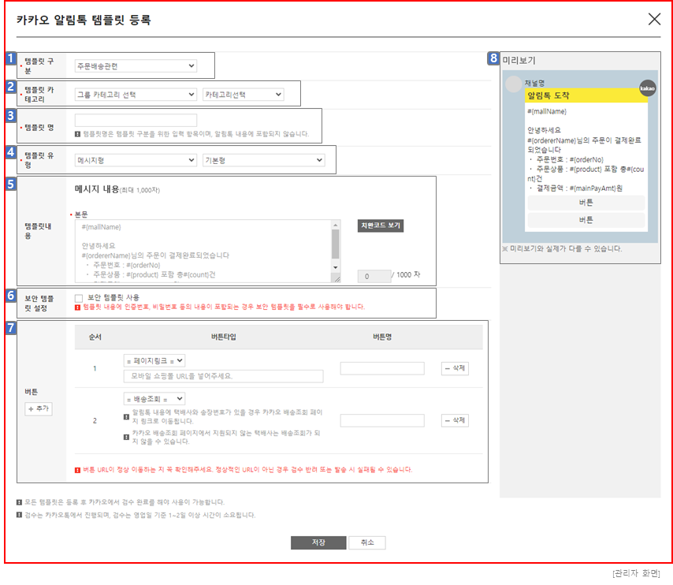The image size is (673, 585).
Task: Click the 채널명 label in preview
Action: 534,83
